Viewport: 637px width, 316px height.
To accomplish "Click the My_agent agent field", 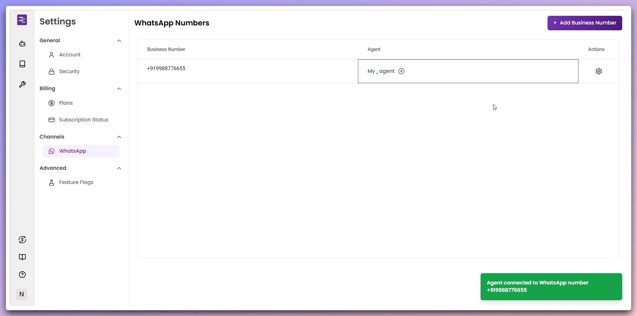I will [468, 71].
